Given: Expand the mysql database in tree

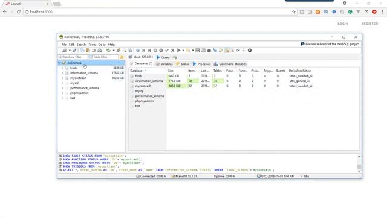Looking at the screenshot, I should click(x=62, y=83).
